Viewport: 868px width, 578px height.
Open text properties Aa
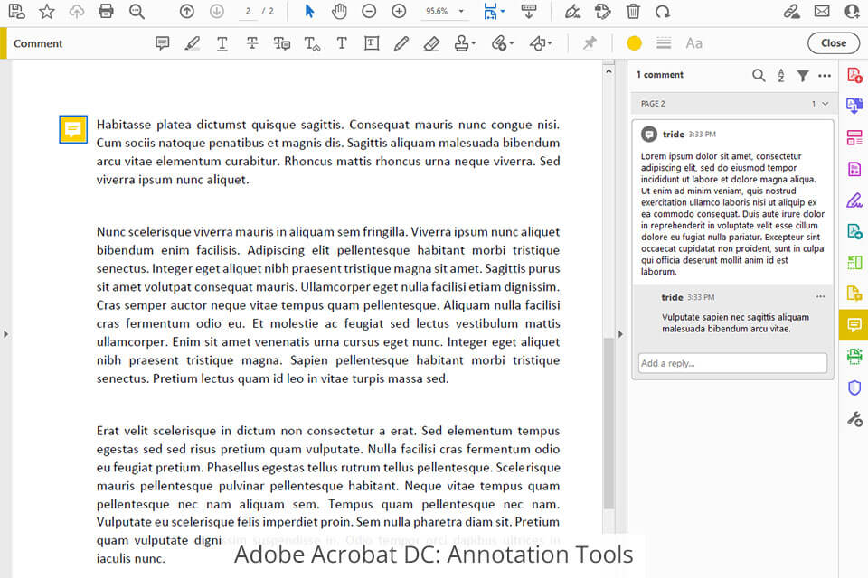coord(693,43)
